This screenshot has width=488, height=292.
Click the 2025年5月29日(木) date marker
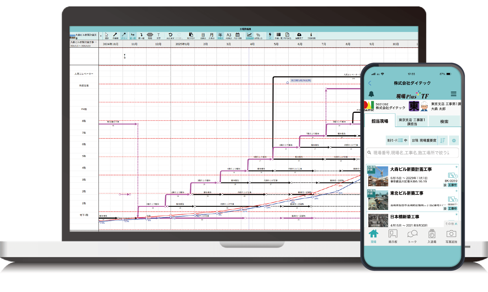coord(301,81)
